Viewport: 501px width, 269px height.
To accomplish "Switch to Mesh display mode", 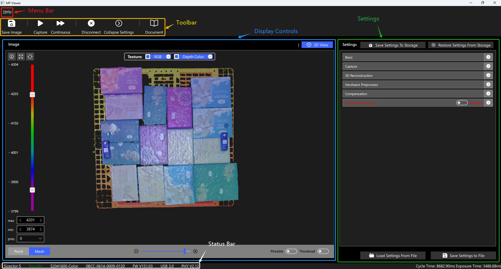I will 39,251.
